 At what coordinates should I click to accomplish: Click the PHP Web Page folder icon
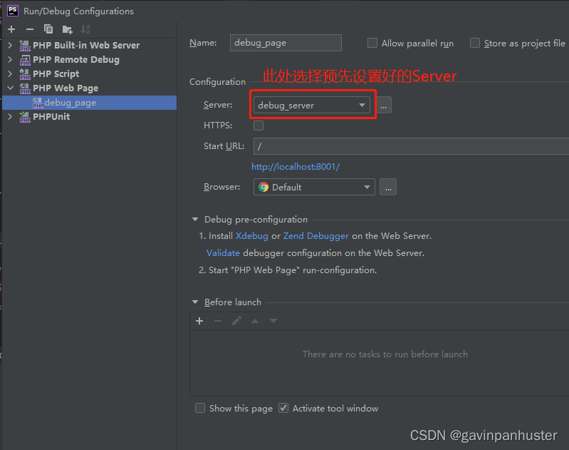(25, 88)
